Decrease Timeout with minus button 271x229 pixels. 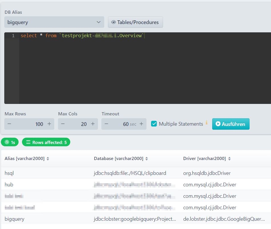point(107,124)
